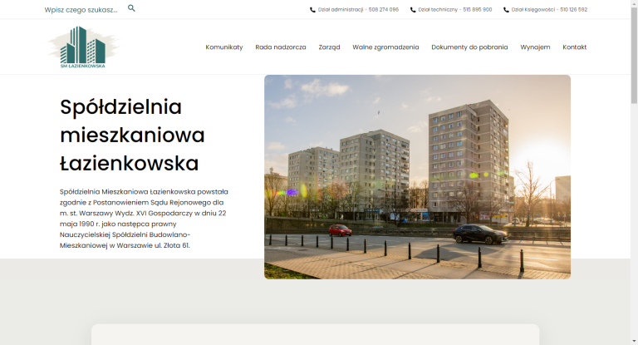Image resolution: width=638 pixels, height=345 pixels.
Task: Navigate to Wynajem section
Action: click(535, 47)
